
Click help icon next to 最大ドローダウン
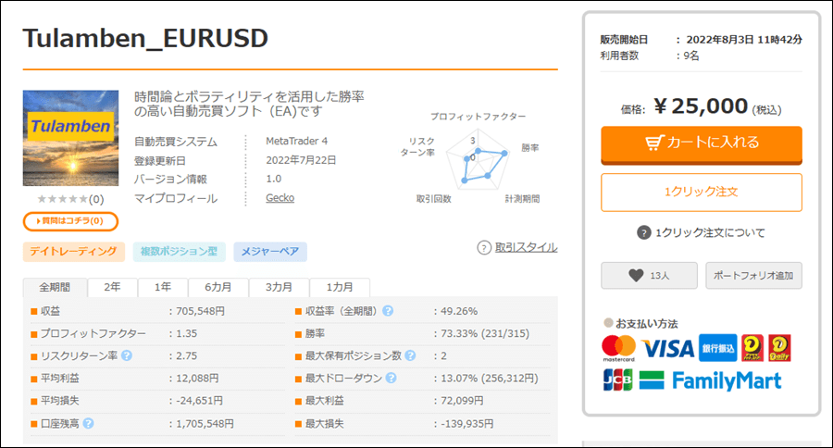[391, 378]
